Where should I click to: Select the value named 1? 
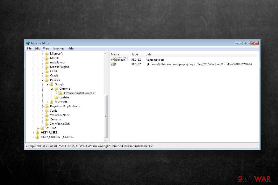tap(116, 64)
